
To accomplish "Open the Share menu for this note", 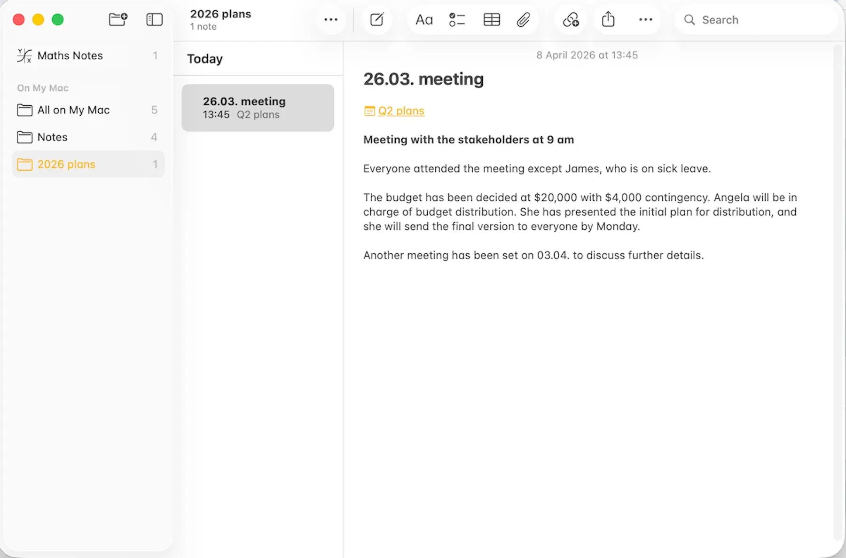I will pos(608,20).
